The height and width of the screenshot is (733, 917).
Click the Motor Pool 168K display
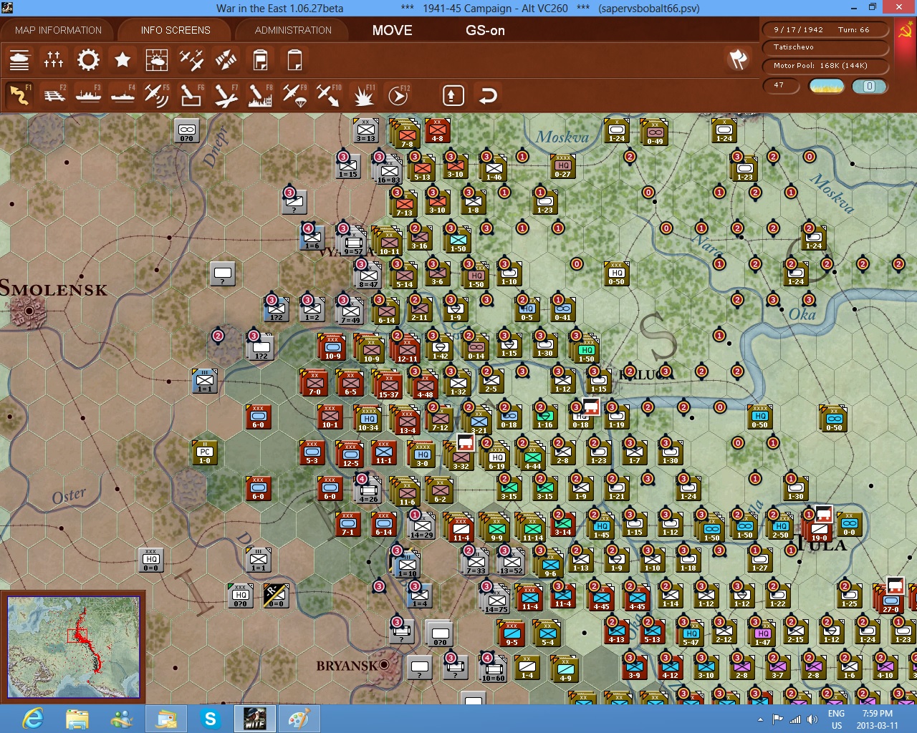click(x=825, y=66)
